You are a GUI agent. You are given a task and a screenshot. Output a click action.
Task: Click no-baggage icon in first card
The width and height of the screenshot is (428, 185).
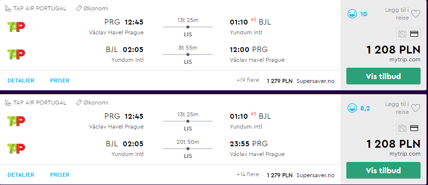coord(402,34)
